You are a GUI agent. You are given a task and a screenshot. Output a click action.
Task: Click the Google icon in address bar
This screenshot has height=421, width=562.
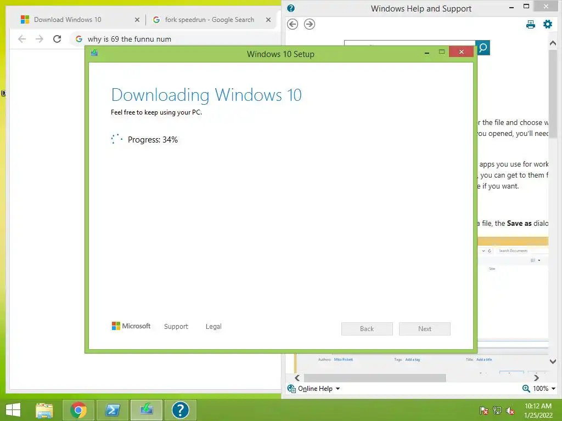(x=79, y=39)
